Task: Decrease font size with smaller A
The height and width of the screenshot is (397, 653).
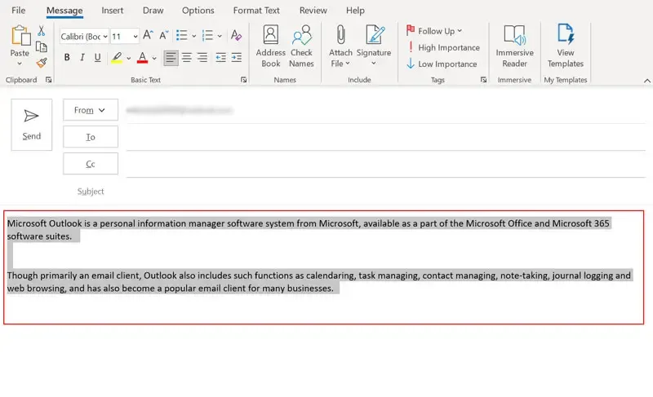Action: (164, 35)
